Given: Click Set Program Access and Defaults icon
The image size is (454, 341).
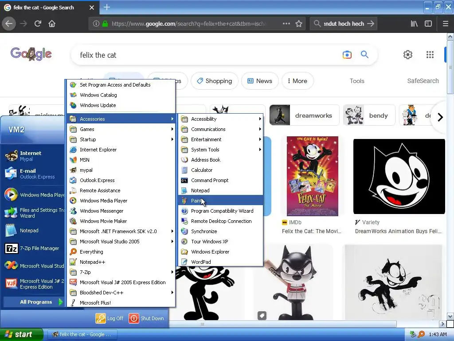Looking at the screenshot, I should coord(73,85).
